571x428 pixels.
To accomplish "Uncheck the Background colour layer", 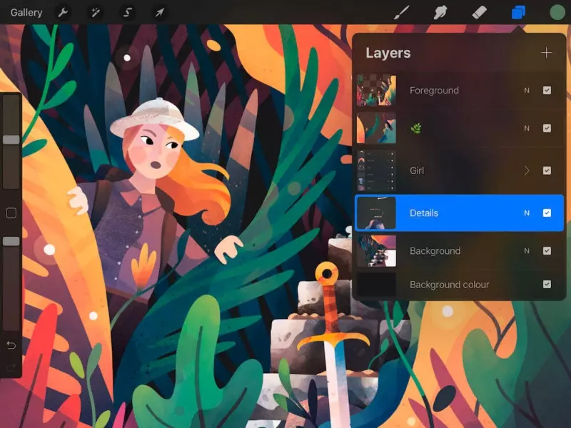I will [547, 284].
